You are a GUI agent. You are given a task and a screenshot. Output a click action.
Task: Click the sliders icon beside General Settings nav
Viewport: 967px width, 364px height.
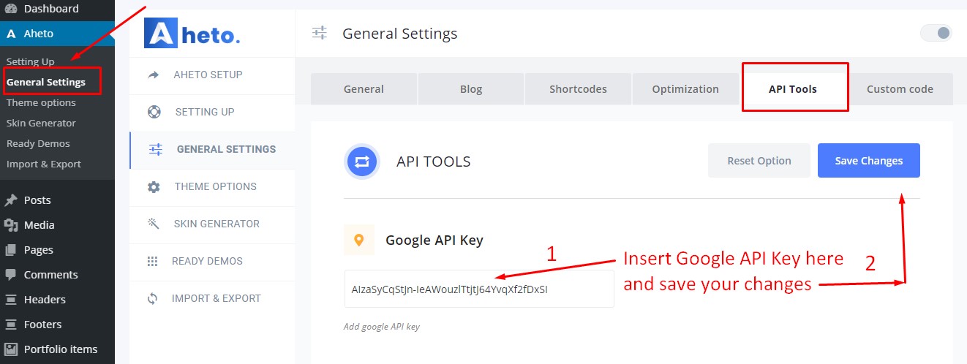156,149
